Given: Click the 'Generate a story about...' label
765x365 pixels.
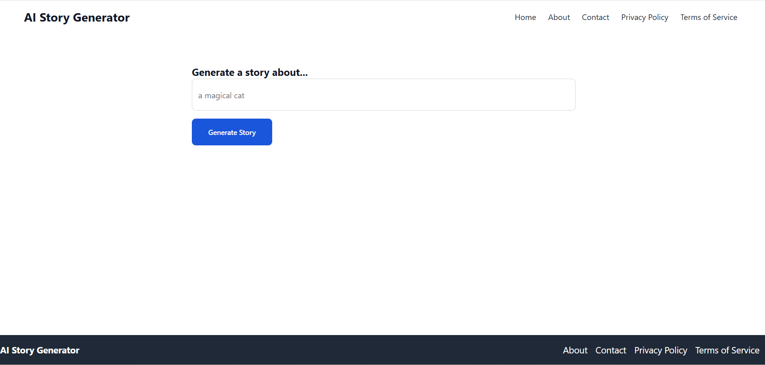Looking at the screenshot, I should (249, 72).
